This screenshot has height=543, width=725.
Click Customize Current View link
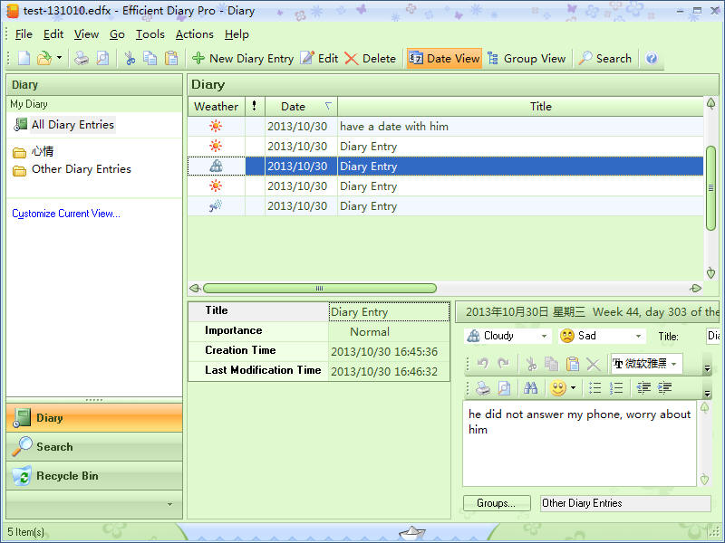click(x=66, y=214)
